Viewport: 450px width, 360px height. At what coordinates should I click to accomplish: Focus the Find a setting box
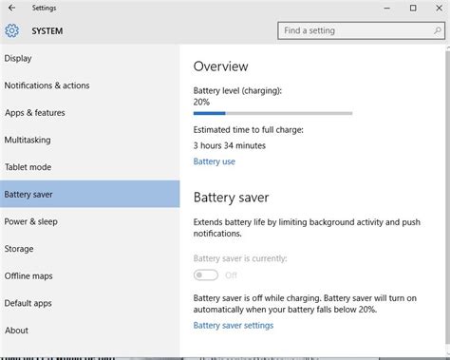[362, 30]
